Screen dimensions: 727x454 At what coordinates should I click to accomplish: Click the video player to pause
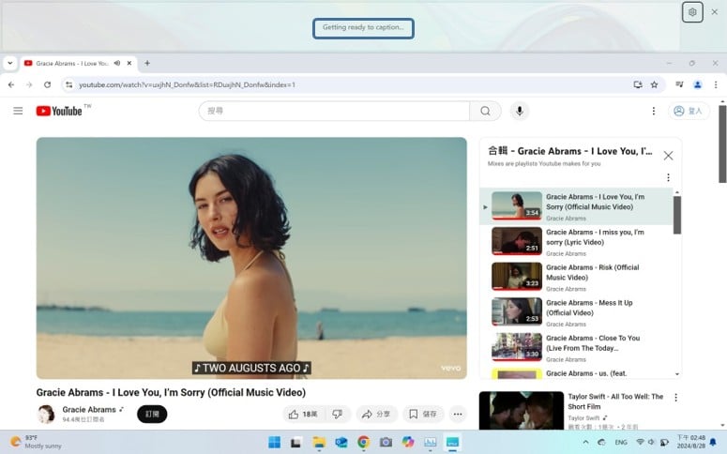click(x=251, y=258)
